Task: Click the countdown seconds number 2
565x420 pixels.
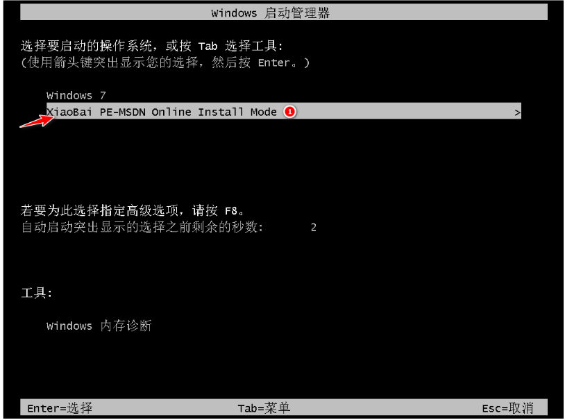Action: point(314,228)
